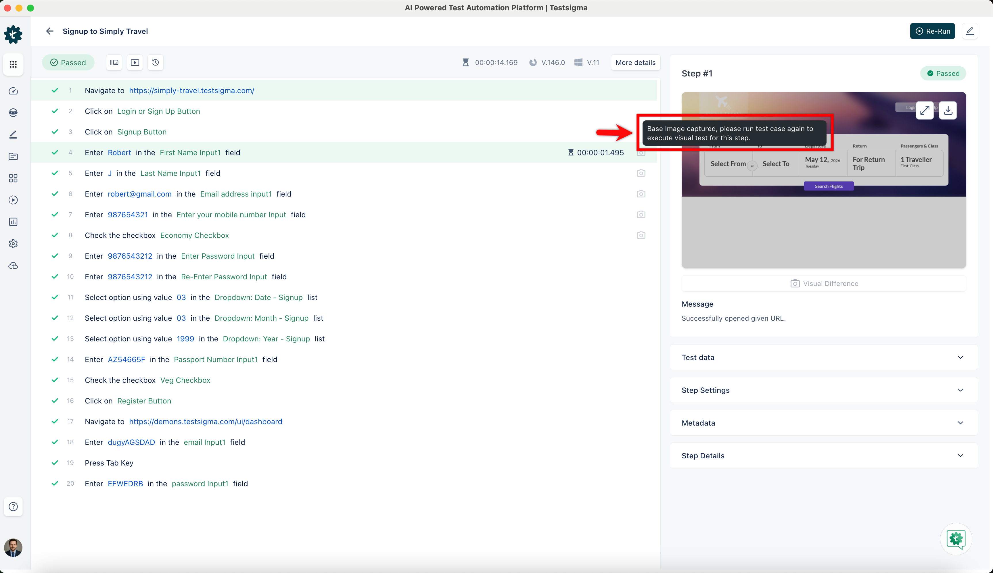Screen dimensions: 993x573
Task: Expand the Metadata section
Action: pyautogui.click(x=824, y=423)
